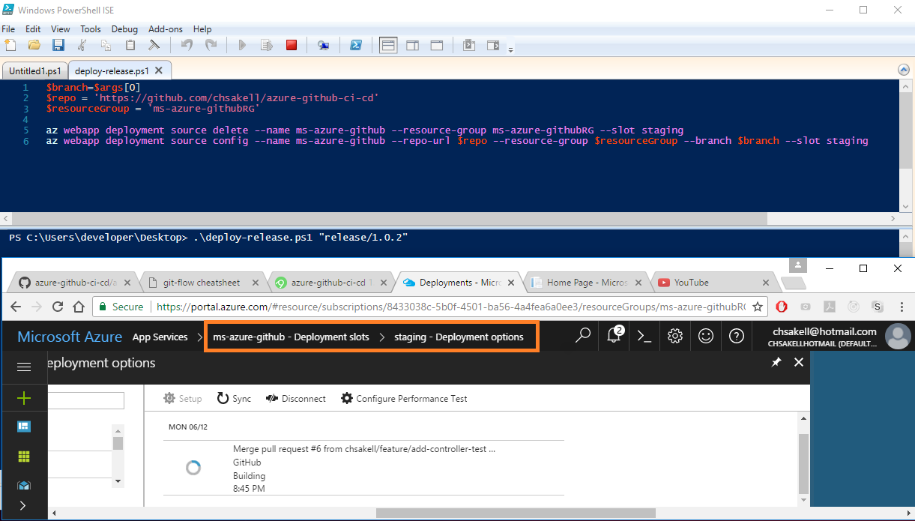Pin the Deployment options blade

[x=776, y=362]
